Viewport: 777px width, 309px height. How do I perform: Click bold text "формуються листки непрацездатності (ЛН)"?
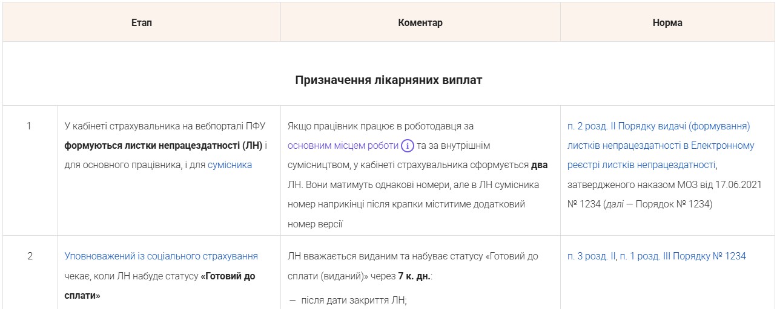pyautogui.click(x=164, y=146)
